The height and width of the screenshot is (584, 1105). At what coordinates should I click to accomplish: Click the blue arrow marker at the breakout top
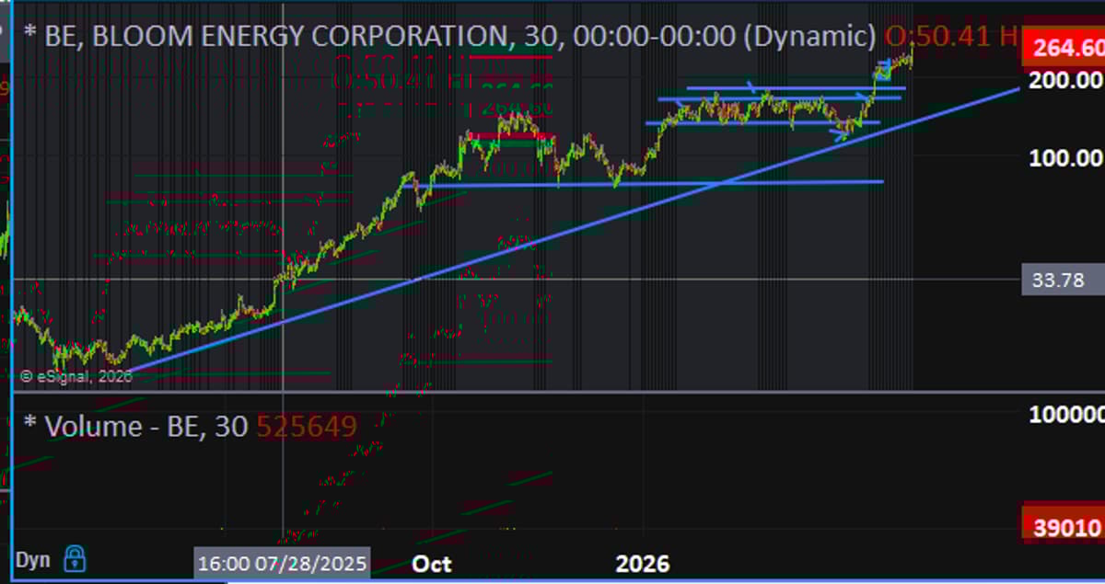(882, 64)
